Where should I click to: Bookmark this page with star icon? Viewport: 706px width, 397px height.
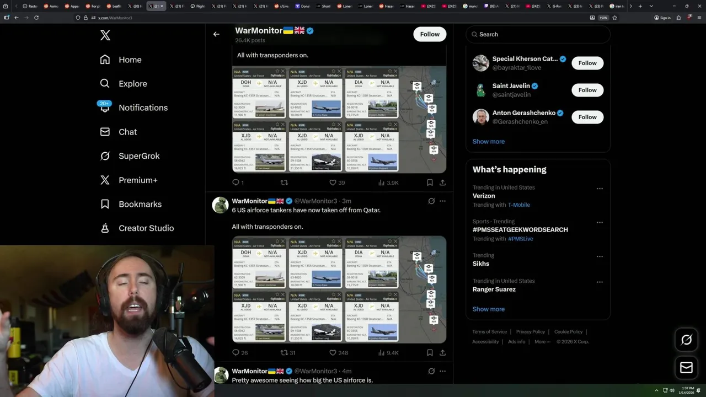pos(614,18)
